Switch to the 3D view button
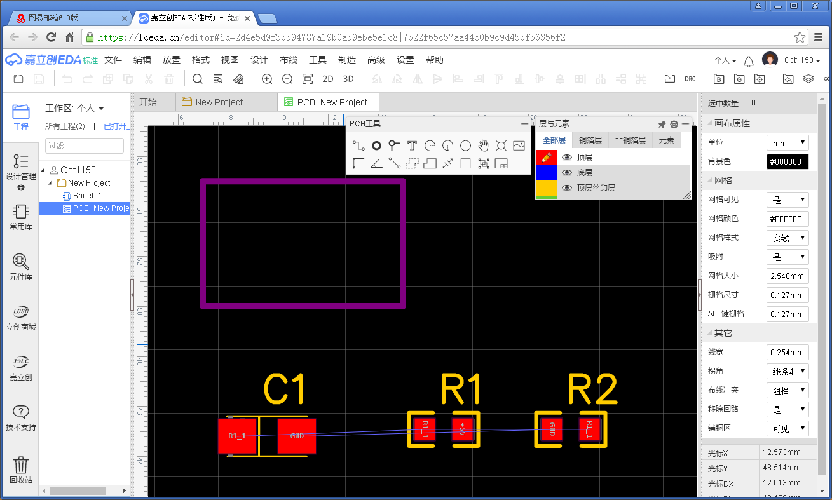The width and height of the screenshot is (832, 500). [348, 79]
